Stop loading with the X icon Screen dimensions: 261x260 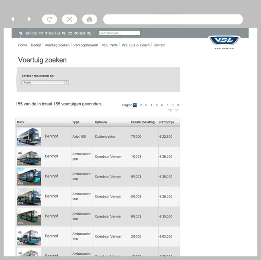[x=69, y=19]
